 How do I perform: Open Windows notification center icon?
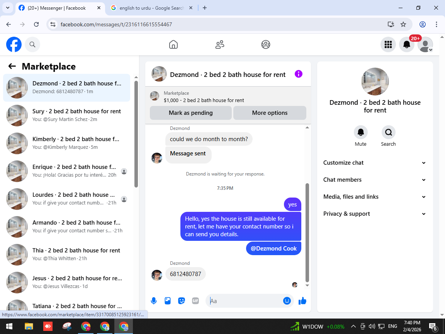tap(433, 326)
